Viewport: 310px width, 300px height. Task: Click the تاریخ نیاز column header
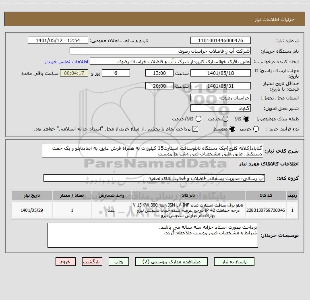tap(32, 195)
